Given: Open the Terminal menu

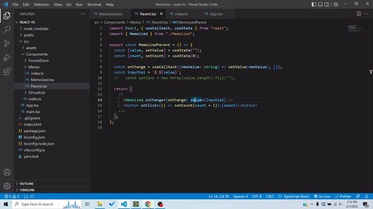Looking at the screenshot, I should click(94, 5).
